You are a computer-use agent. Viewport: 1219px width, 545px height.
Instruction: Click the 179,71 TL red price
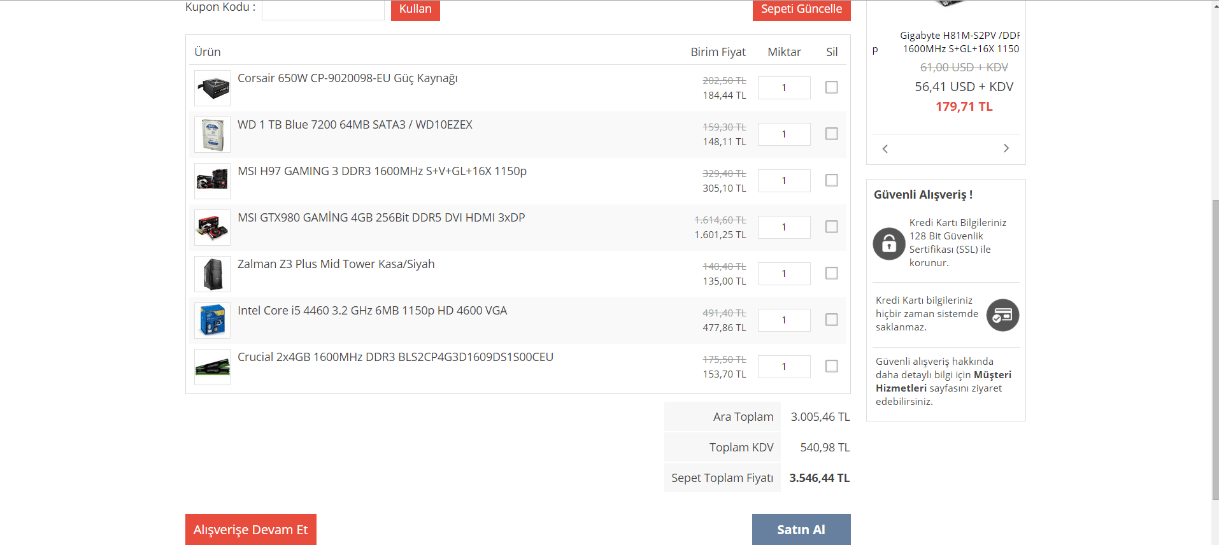964,106
